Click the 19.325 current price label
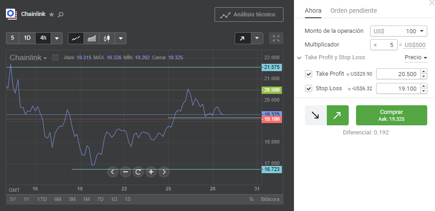 coord(272,114)
